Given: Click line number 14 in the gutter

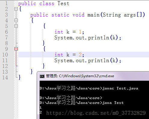Looking at the screenshot, I should coord(5,78).
